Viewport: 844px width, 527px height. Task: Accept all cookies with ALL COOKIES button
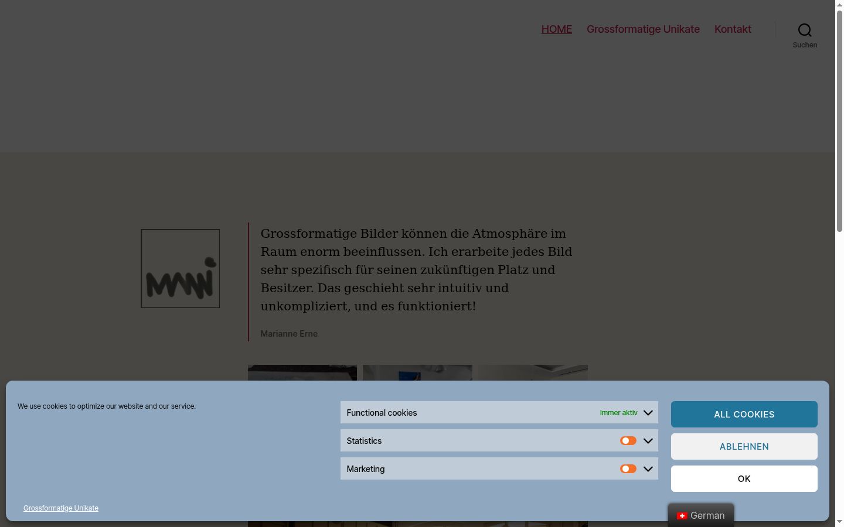point(744,415)
